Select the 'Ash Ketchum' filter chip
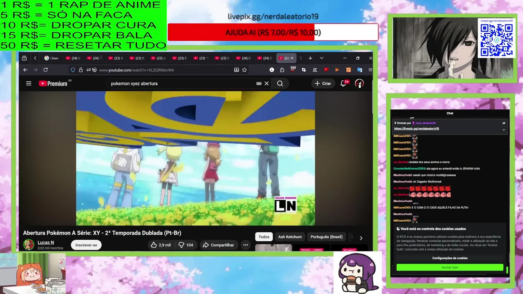 click(x=290, y=237)
